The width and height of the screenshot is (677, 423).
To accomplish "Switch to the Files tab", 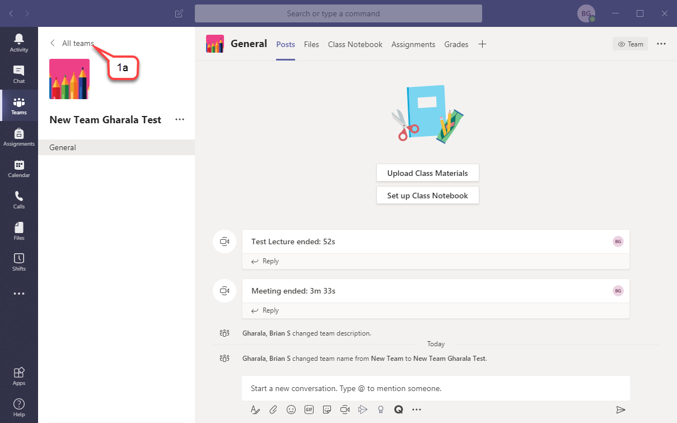I will pyautogui.click(x=311, y=44).
